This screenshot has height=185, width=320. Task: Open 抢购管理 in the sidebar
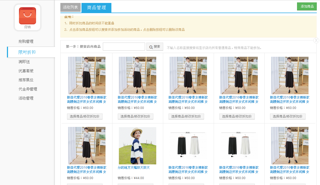26,41
